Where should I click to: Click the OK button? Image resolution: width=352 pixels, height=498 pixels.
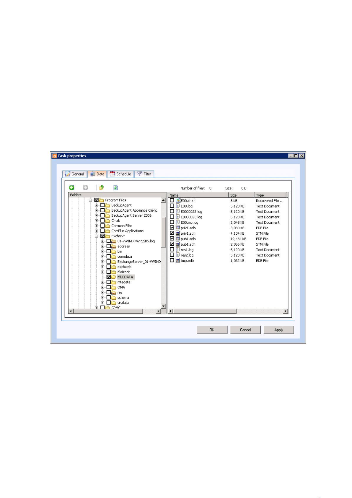point(212,330)
